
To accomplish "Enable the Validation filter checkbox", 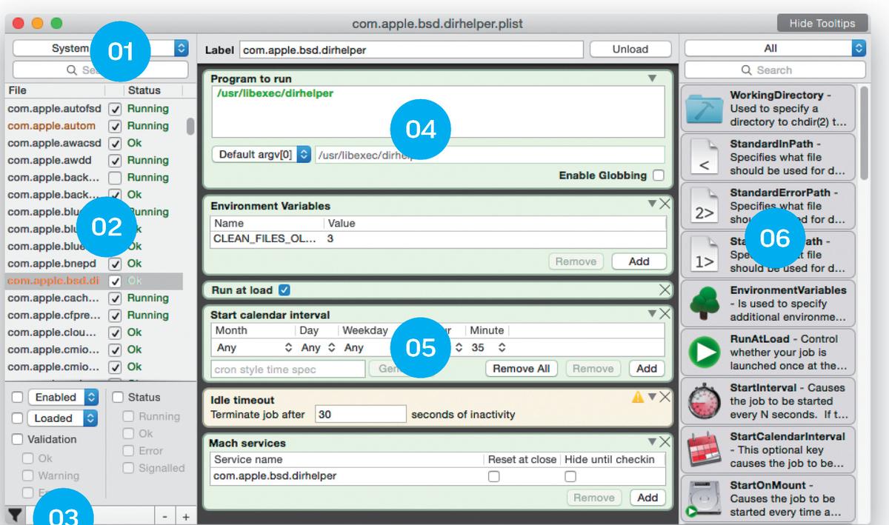I will (x=18, y=440).
